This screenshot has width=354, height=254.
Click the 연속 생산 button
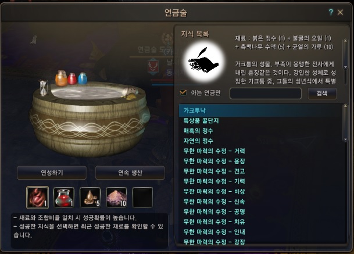(130, 173)
